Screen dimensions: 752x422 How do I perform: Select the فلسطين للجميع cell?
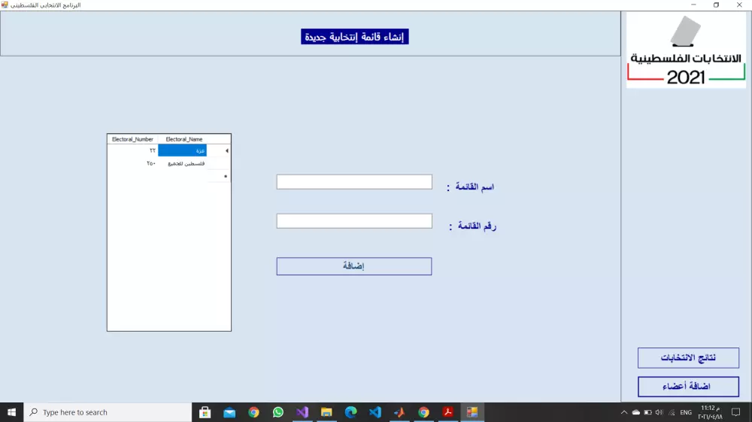182,163
